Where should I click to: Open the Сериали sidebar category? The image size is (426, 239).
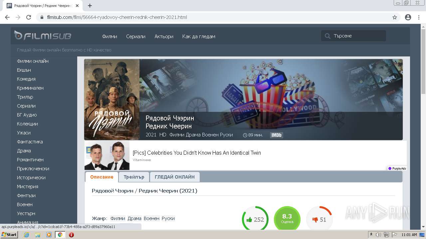[x=26, y=106]
